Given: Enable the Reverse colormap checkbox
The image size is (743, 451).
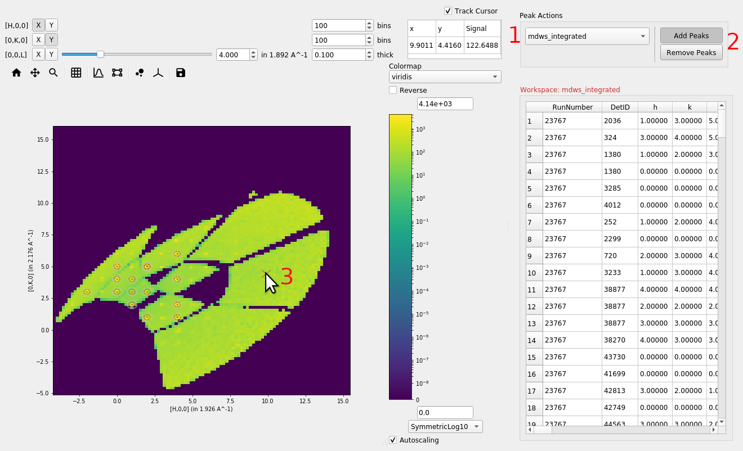Looking at the screenshot, I should [x=393, y=90].
